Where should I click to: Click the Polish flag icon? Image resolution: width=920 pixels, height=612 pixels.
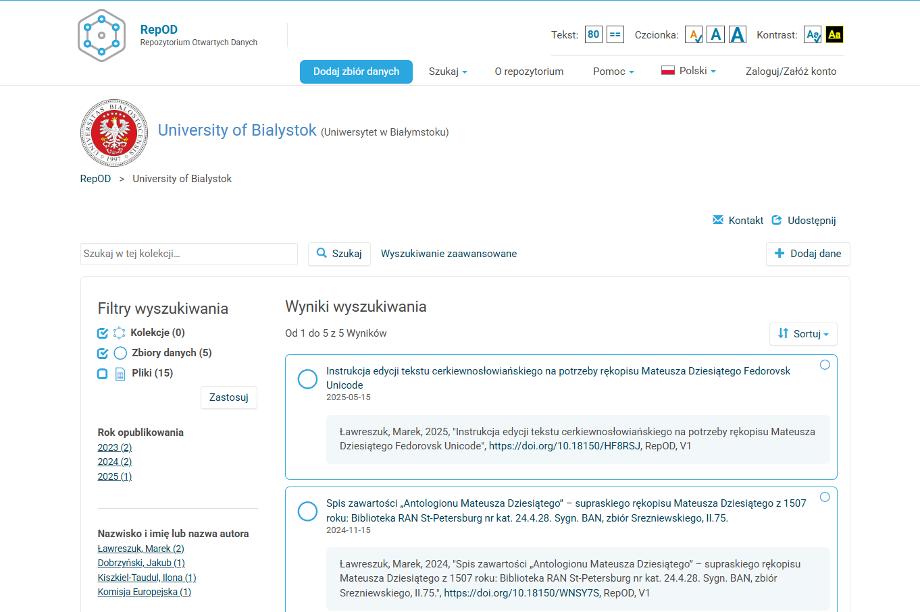[x=668, y=70]
